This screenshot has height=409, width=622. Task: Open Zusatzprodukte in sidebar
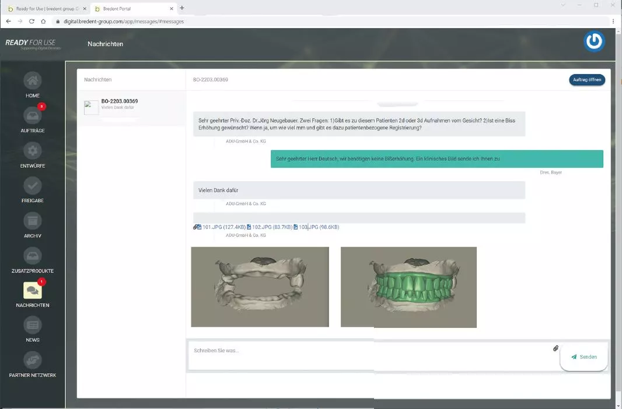pyautogui.click(x=33, y=256)
